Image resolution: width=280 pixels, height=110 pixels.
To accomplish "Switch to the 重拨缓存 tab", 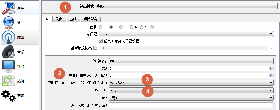I will point(90,19).
